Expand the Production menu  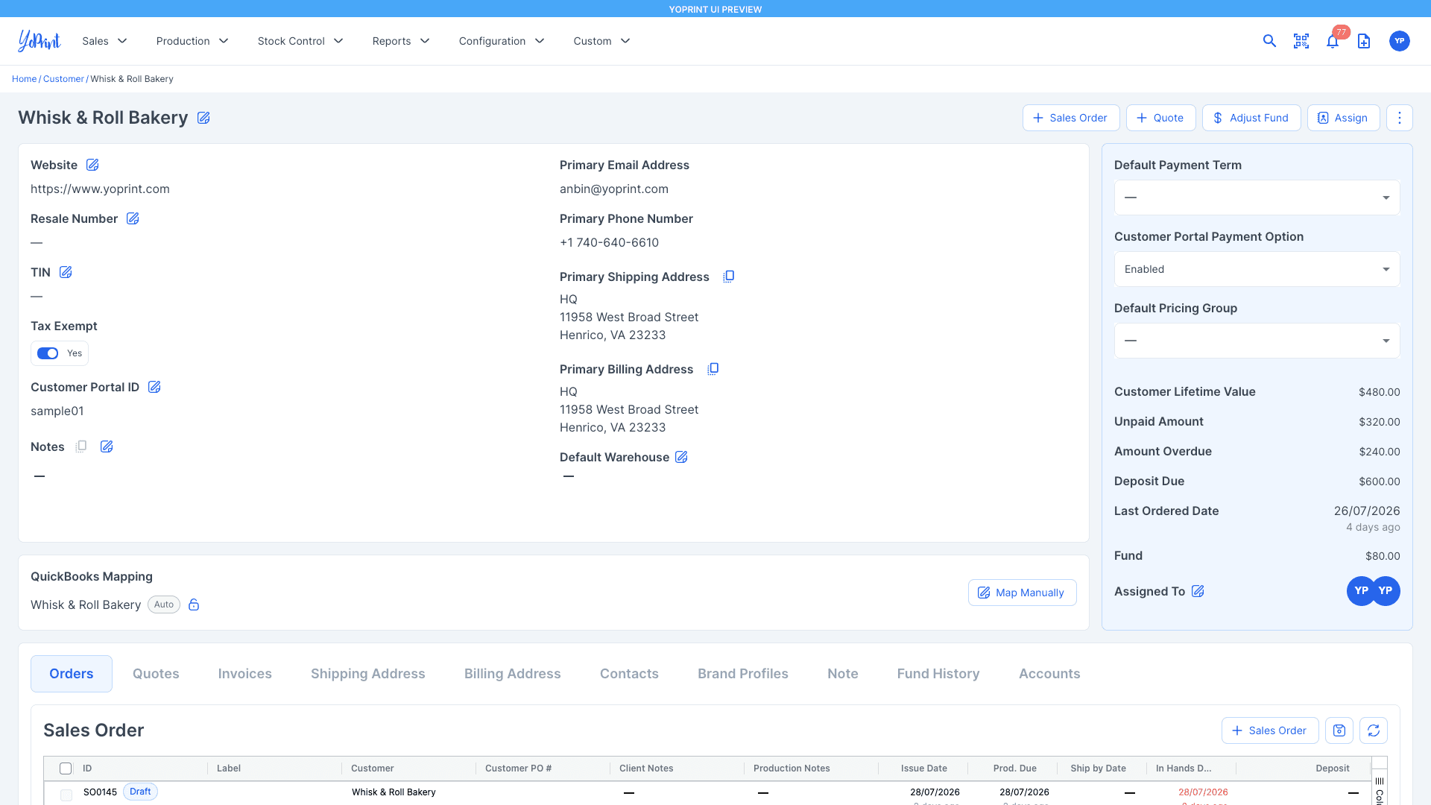click(x=192, y=41)
